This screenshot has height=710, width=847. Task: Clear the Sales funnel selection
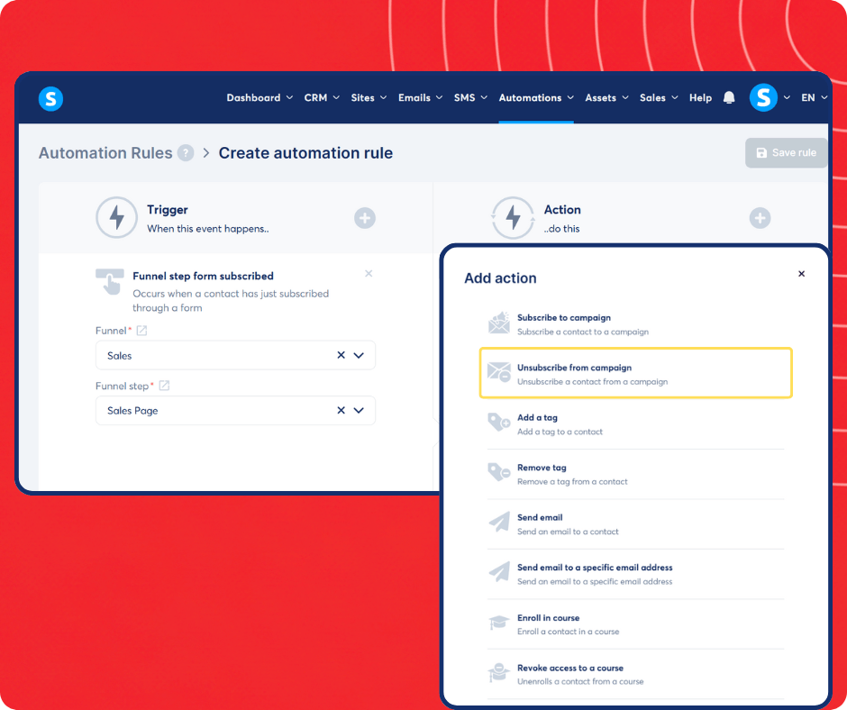pos(341,355)
